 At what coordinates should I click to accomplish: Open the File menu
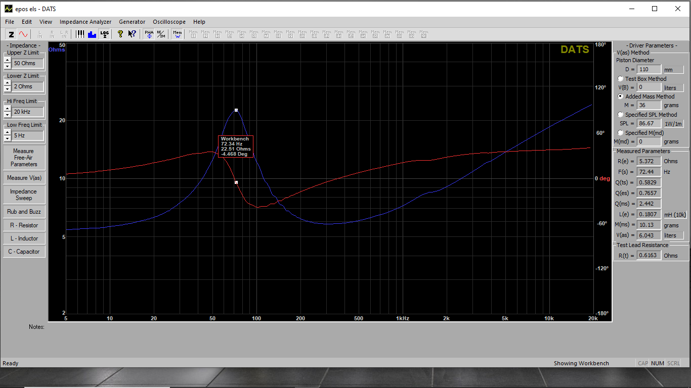coord(10,22)
